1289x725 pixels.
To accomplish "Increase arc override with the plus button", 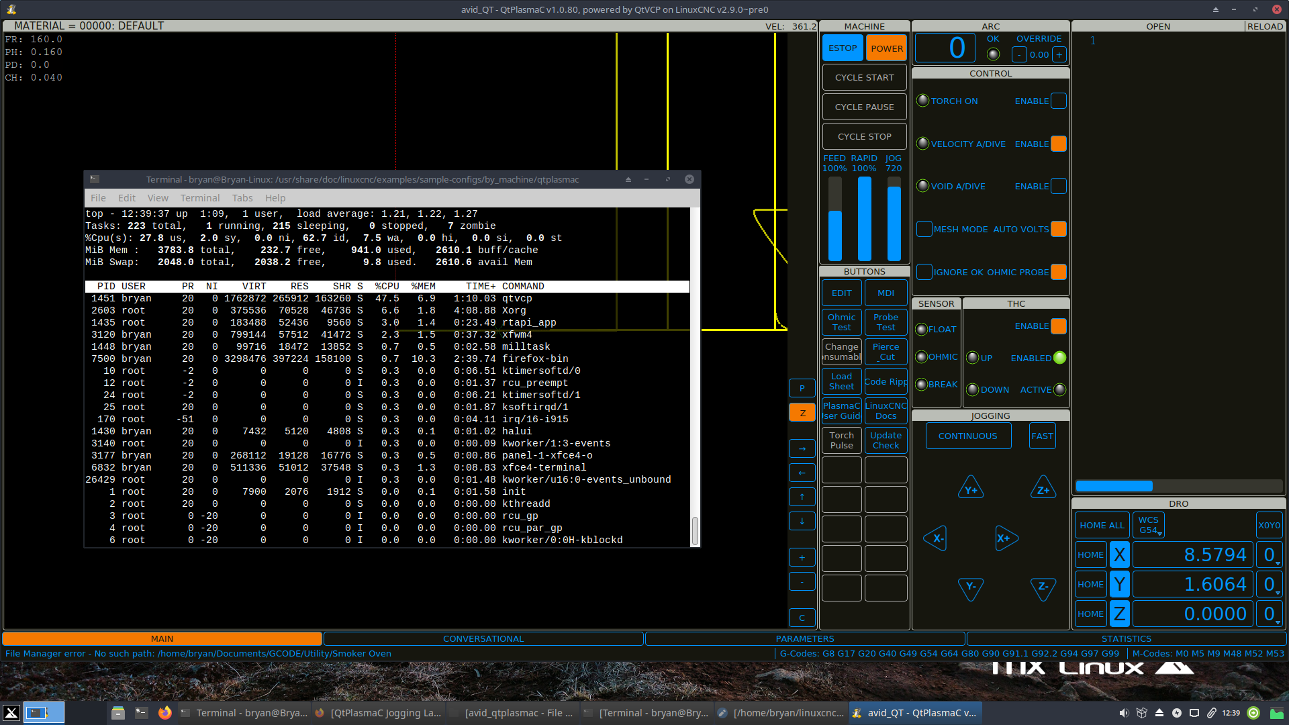I will (1059, 55).
